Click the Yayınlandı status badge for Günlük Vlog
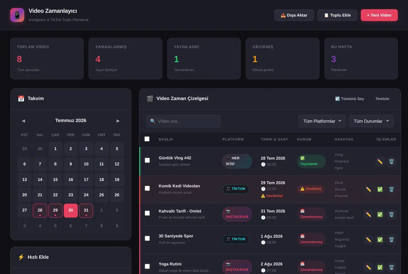Viewport: 408px width, 274px height. 311,161
